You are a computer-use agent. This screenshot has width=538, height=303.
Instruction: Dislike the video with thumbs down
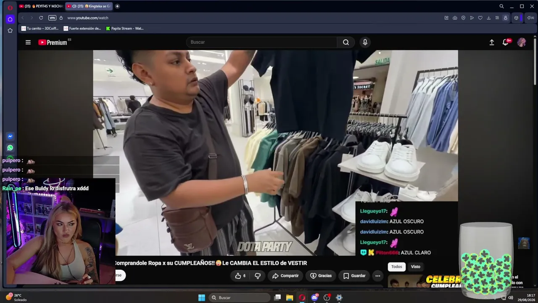coord(258,276)
